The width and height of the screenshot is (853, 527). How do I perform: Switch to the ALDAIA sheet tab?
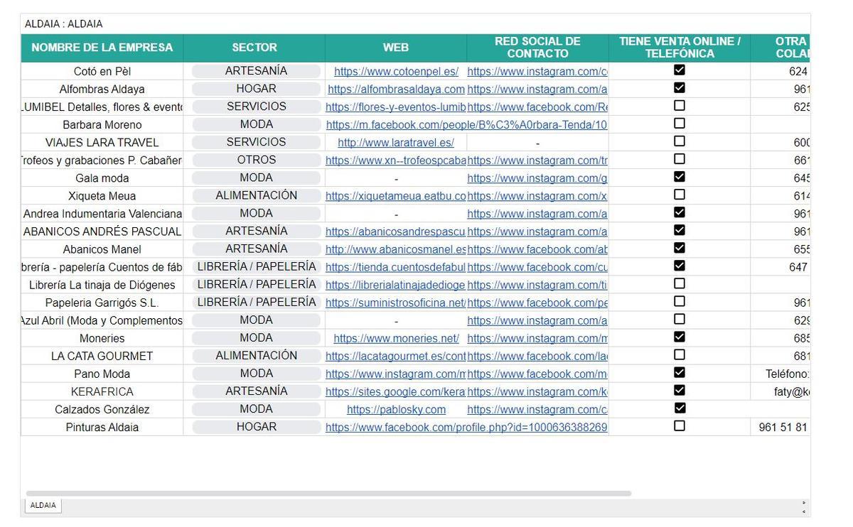point(43,505)
